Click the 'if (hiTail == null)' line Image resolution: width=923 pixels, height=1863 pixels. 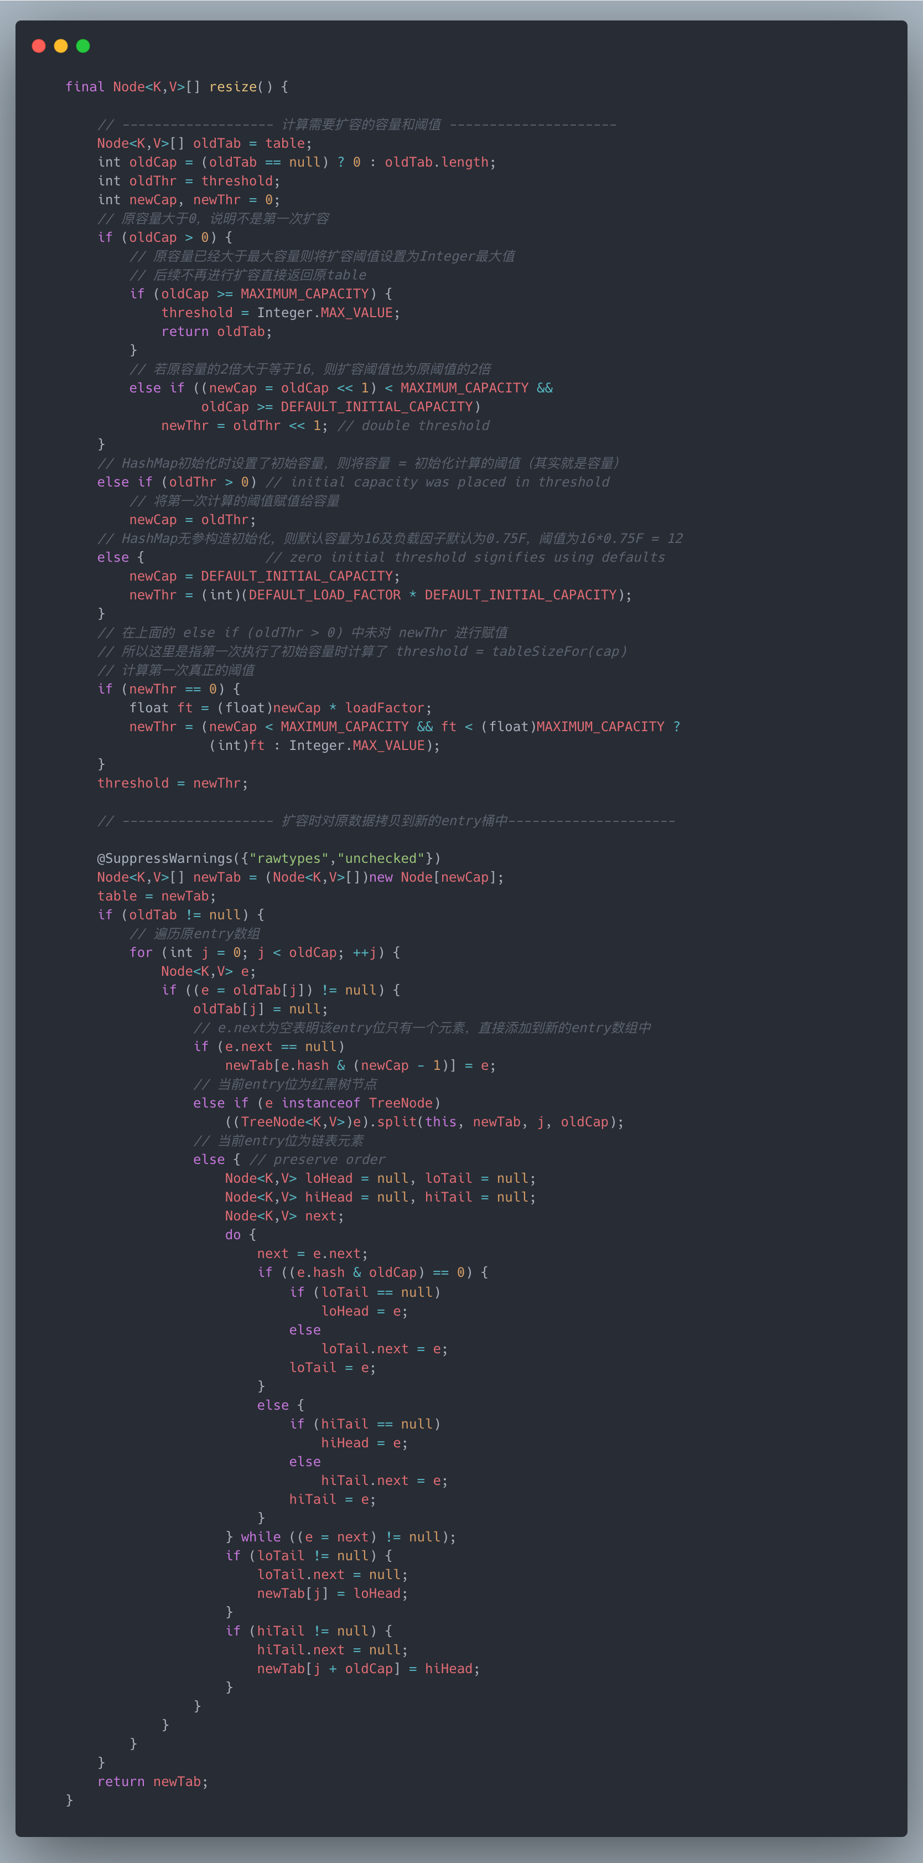click(364, 1424)
